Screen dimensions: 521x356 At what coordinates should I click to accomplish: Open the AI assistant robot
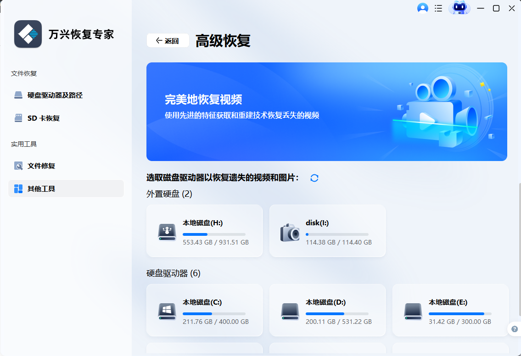pyautogui.click(x=459, y=8)
